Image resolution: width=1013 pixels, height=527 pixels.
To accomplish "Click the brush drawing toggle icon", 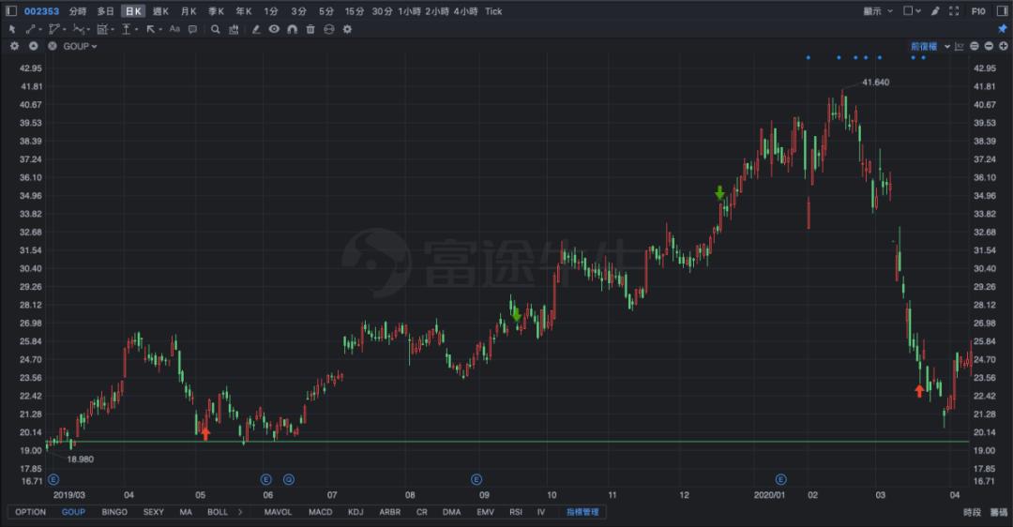I will point(935,11).
